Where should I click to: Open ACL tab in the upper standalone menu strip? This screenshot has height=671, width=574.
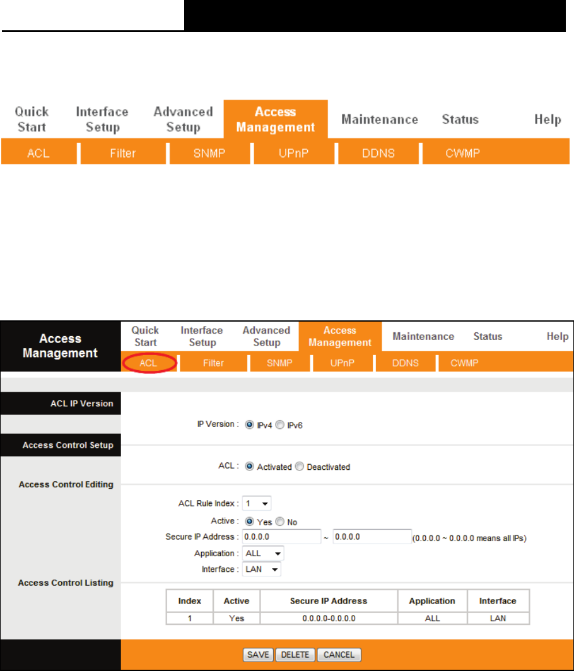(38, 153)
